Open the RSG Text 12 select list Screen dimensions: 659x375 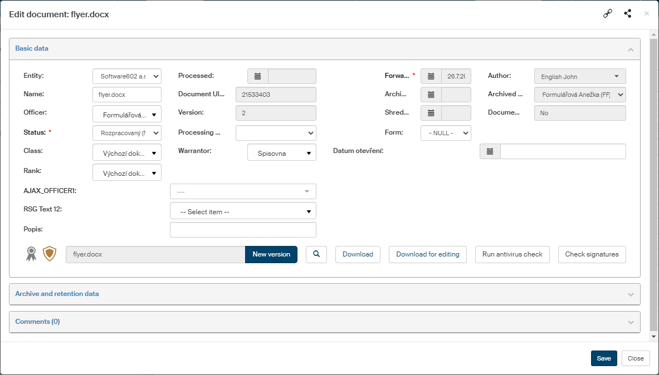point(243,211)
